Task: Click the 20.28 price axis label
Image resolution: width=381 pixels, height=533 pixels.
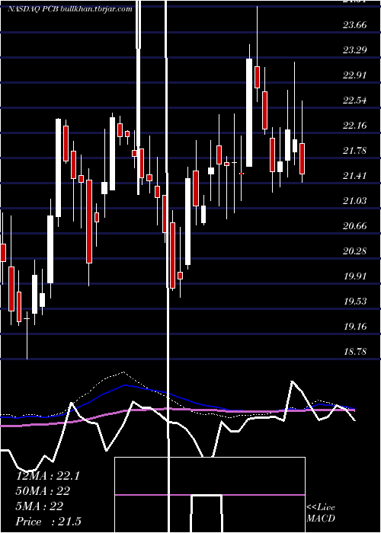Action: 355,251
